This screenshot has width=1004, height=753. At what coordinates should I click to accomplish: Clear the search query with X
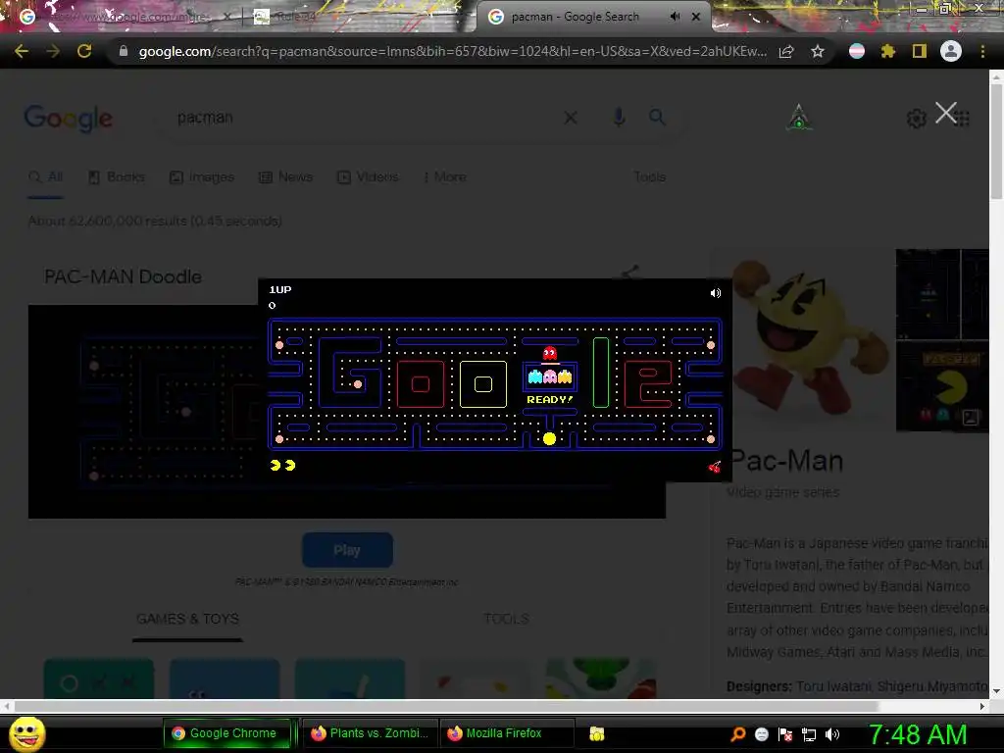coord(571,118)
